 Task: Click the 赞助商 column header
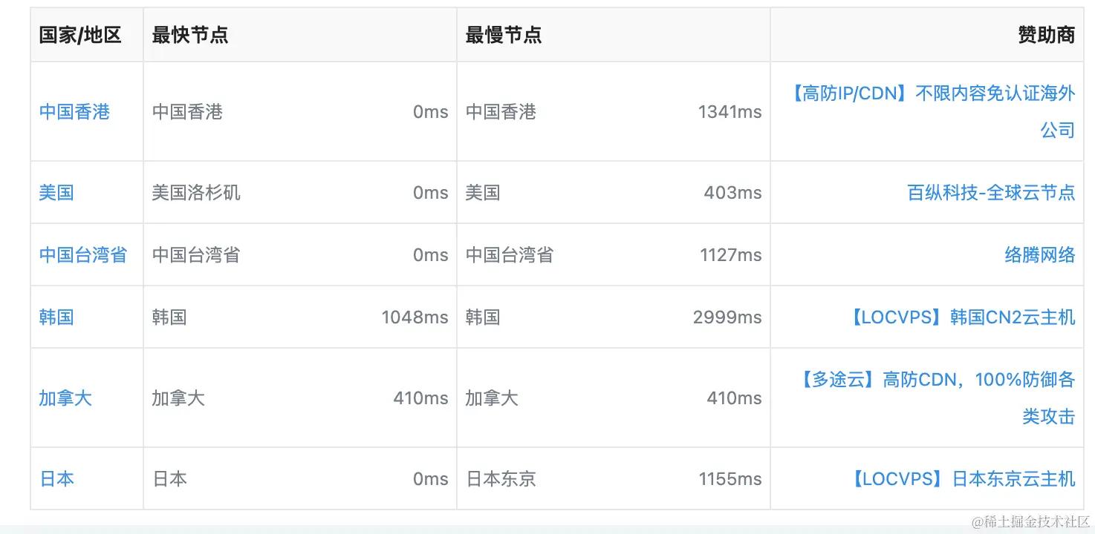coord(1046,35)
